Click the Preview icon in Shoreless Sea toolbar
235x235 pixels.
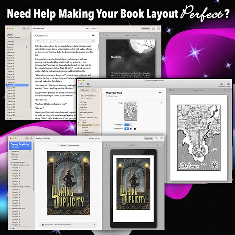[x=88, y=83]
